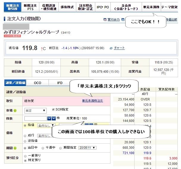Open the テーマ投資 tab

click(169, 7)
